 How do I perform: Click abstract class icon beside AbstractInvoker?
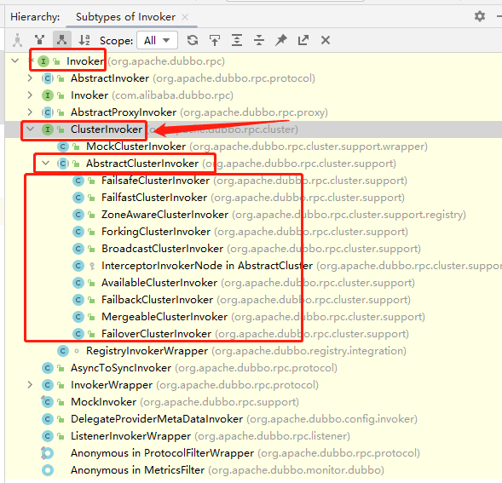click(x=48, y=78)
